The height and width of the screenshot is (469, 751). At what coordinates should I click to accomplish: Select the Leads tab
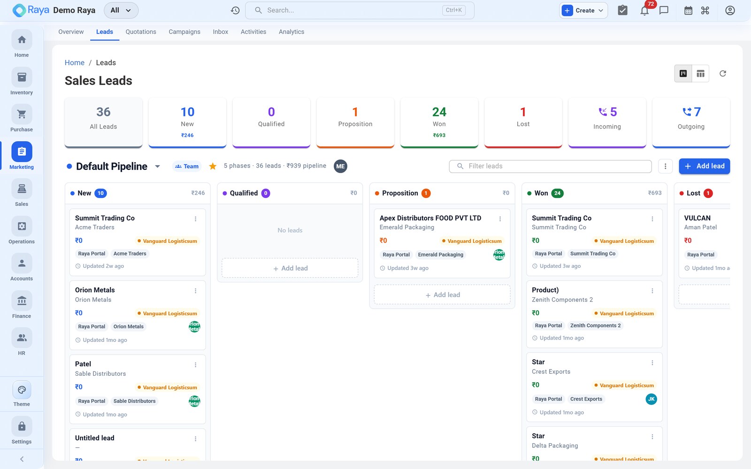(105, 32)
